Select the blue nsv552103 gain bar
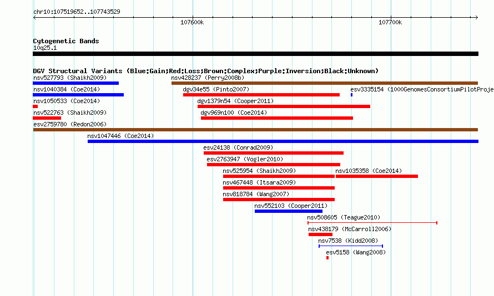 pyautogui.click(x=289, y=211)
